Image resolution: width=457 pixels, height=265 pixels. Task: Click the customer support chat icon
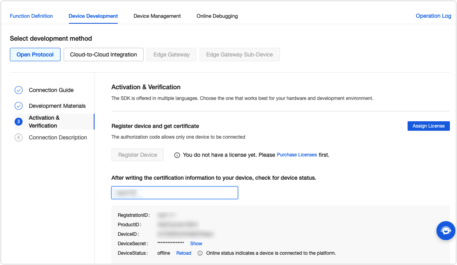point(446,231)
